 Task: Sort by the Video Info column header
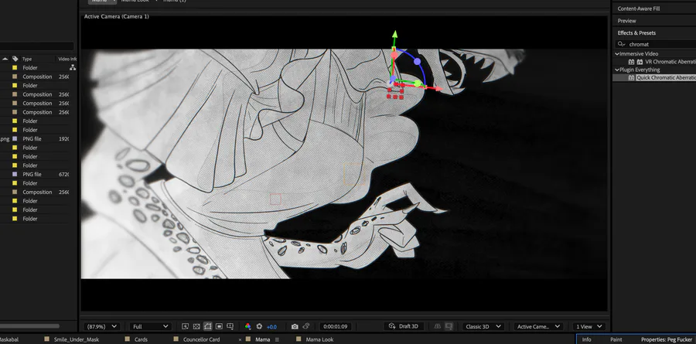[67, 59]
